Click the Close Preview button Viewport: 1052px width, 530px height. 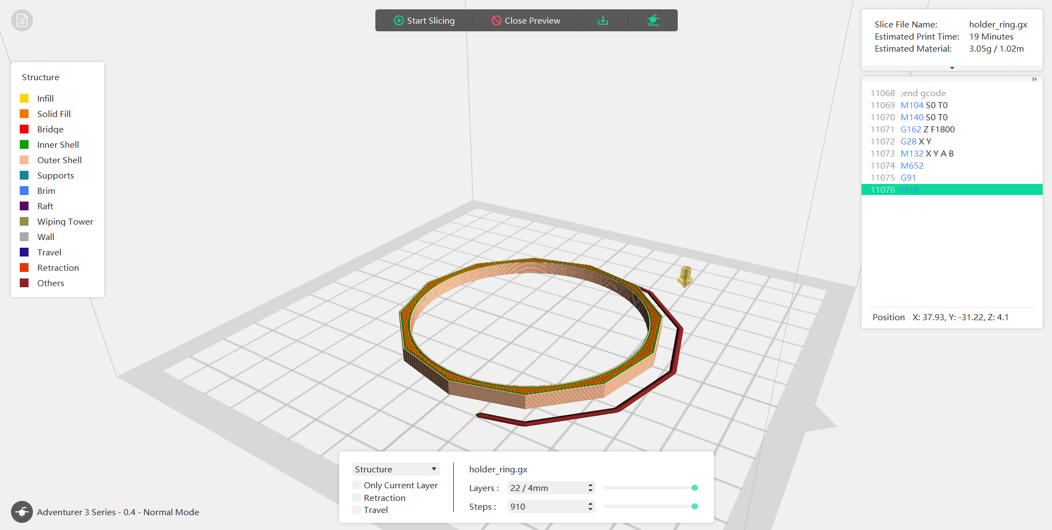click(526, 20)
